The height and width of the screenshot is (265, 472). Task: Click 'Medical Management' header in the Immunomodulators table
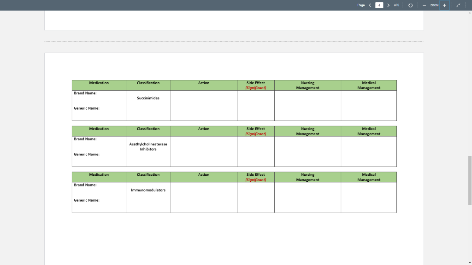[x=369, y=177]
